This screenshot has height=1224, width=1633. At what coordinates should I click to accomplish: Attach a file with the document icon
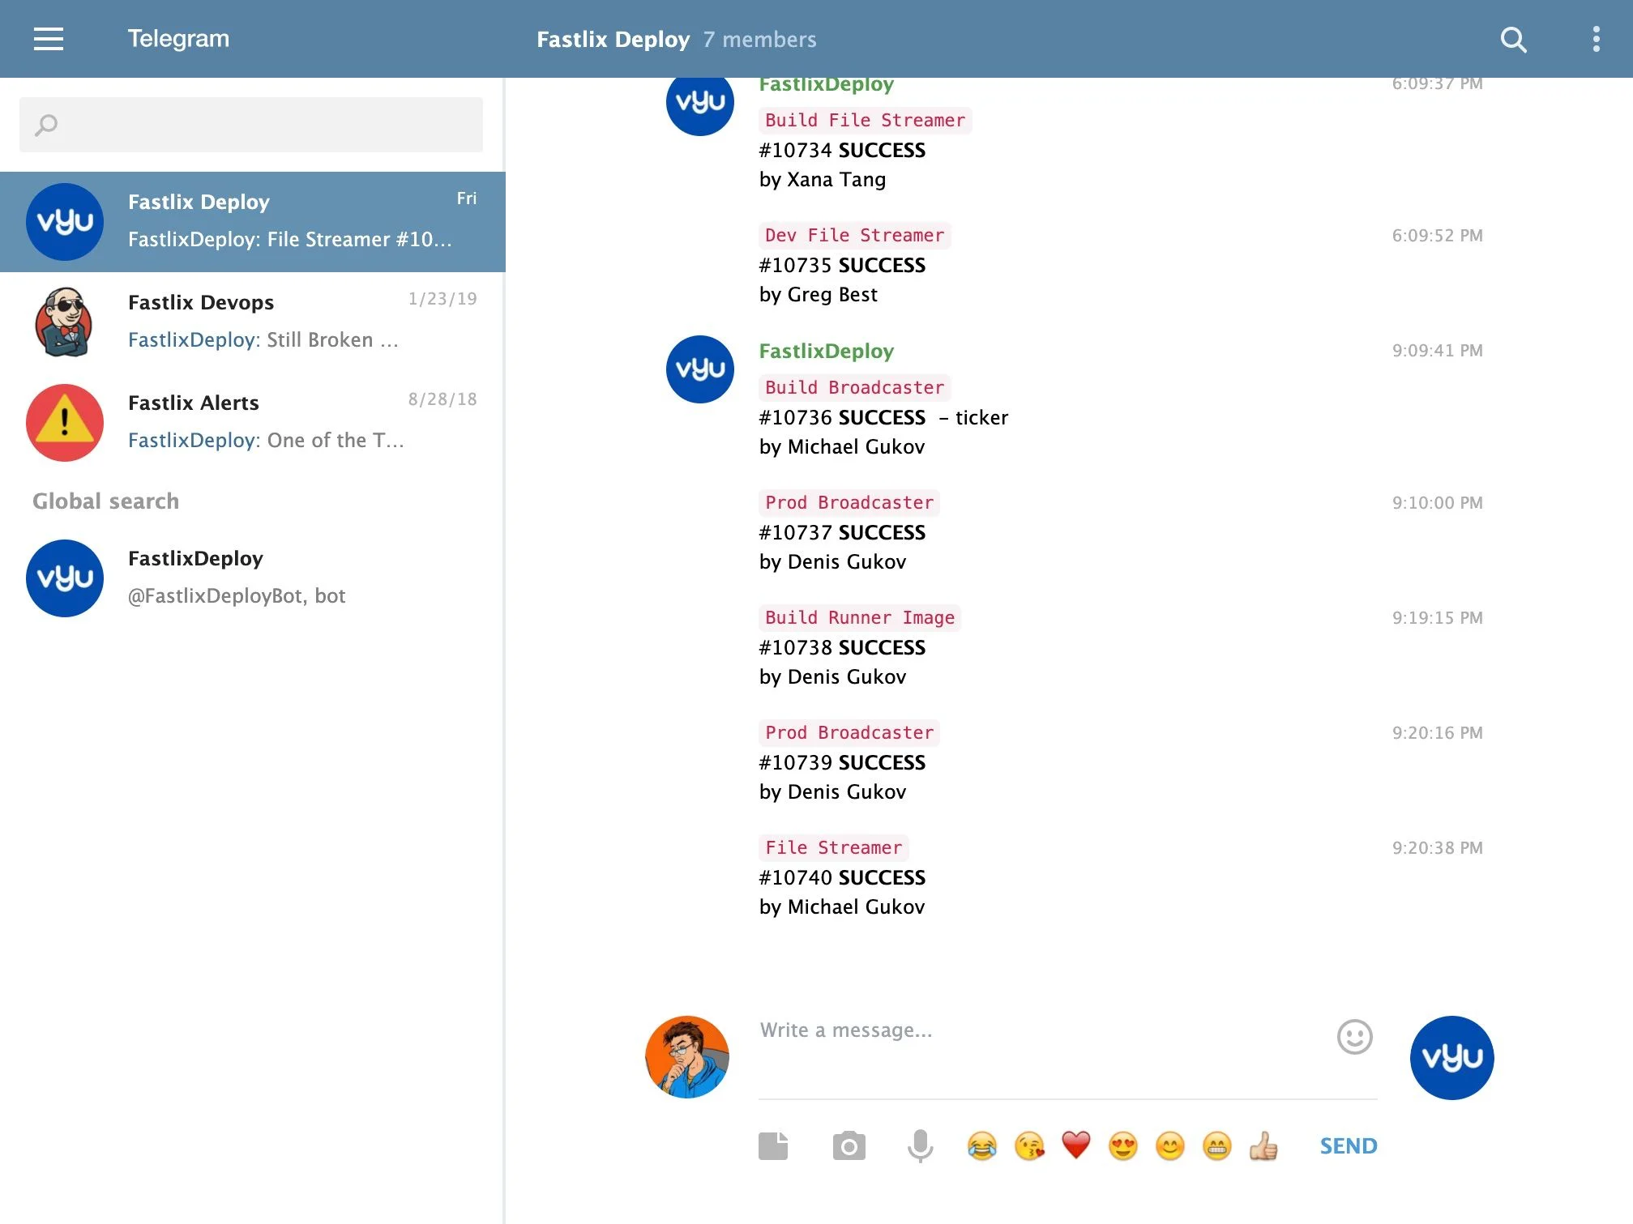(x=773, y=1145)
